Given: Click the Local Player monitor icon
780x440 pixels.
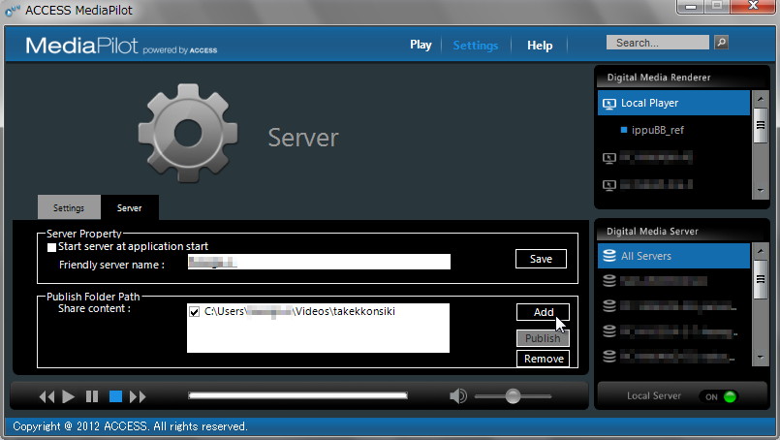Looking at the screenshot, I should pos(609,104).
